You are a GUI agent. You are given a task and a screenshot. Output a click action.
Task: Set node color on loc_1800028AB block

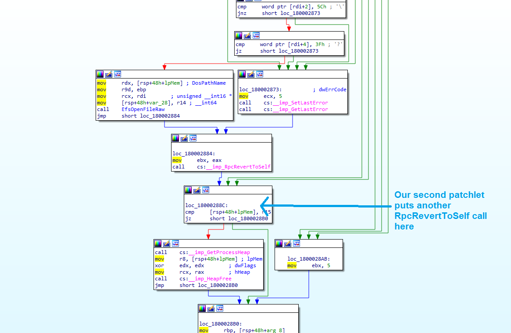(279, 243)
